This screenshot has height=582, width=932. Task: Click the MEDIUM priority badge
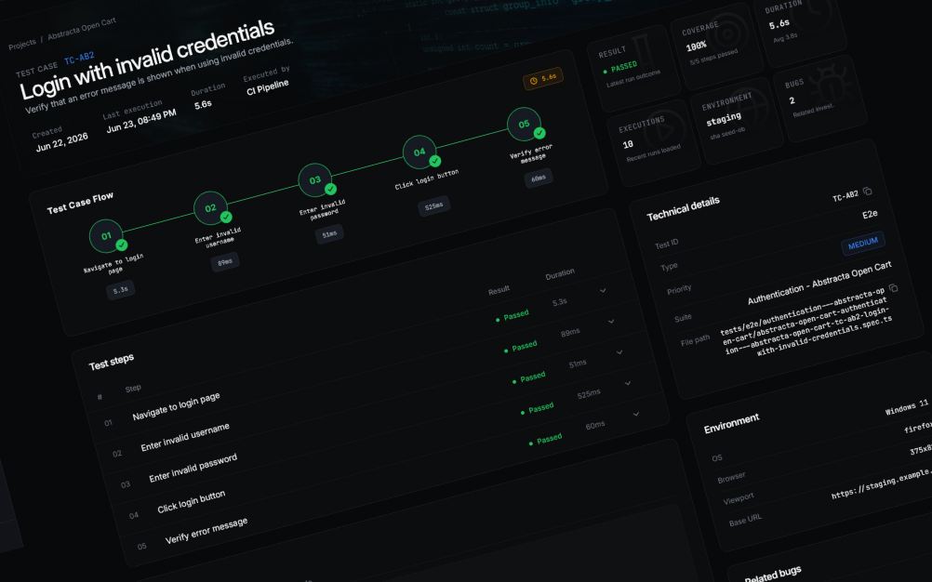[x=863, y=243]
